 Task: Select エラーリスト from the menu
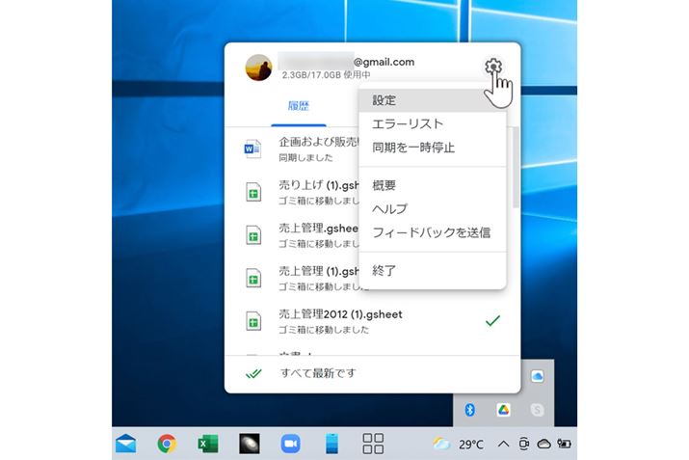click(408, 123)
